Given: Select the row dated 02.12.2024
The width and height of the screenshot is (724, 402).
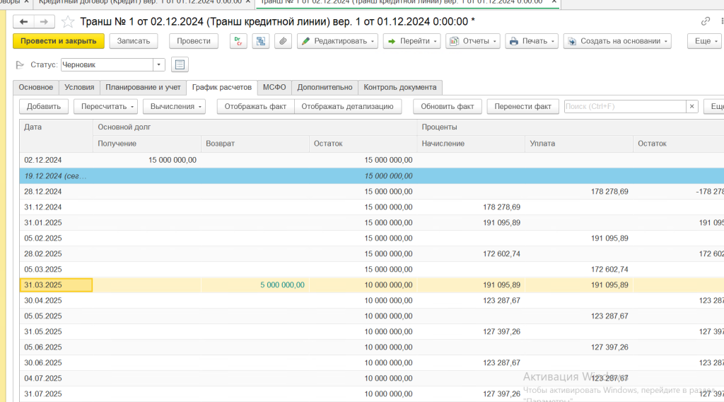Looking at the screenshot, I should pyautogui.click(x=372, y=160).
